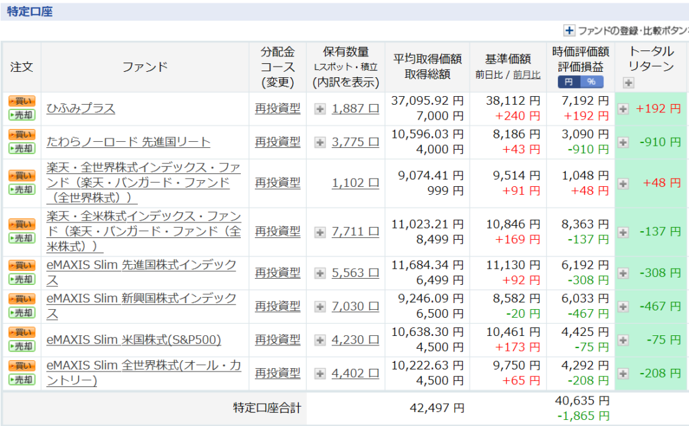This screenshot has height=426, width=689.
Task: Expand holdings breakdown plus for 楽天・全米株式
Action: (320, 232)
